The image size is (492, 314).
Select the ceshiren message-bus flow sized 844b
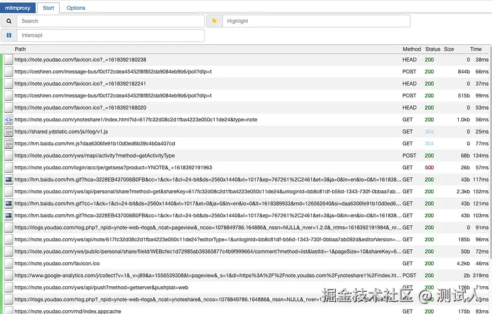point(246,71)
